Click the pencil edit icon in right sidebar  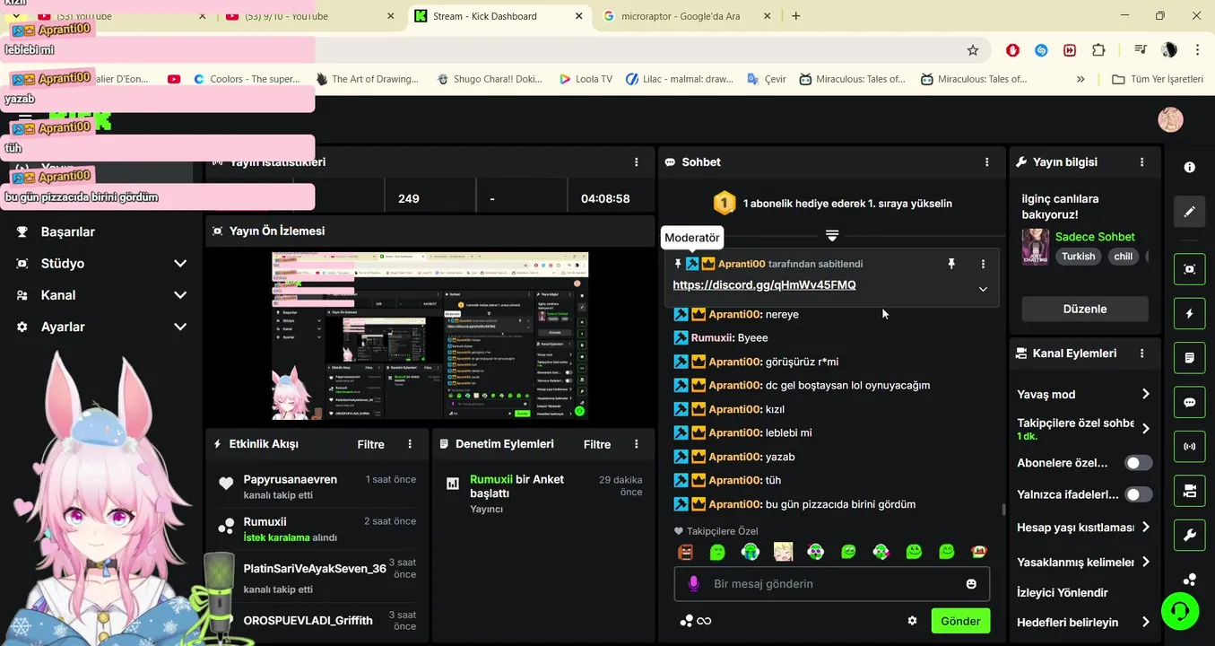click(x=1189, y=212)
